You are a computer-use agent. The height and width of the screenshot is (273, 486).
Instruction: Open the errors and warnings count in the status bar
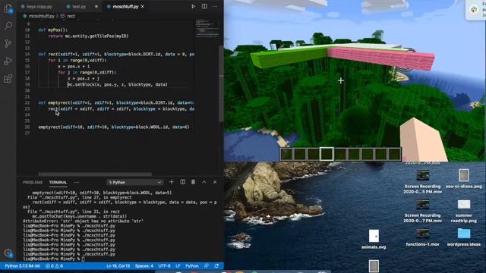pos(54,266)
